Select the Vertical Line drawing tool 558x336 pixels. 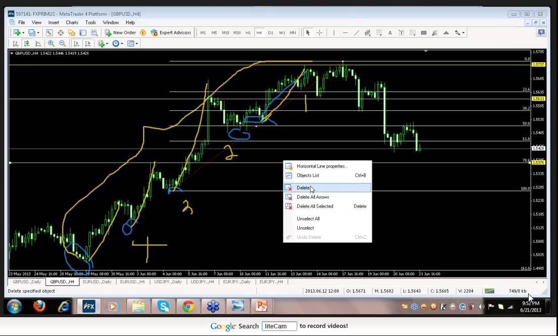coord(334,32)
